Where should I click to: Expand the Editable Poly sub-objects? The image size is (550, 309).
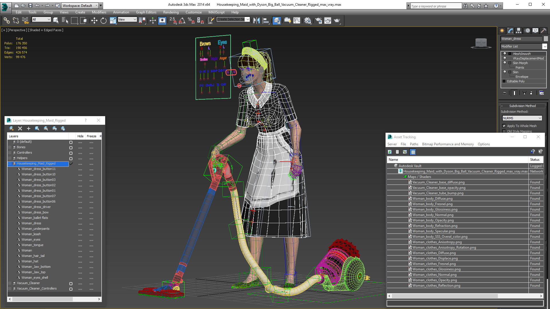504,81
